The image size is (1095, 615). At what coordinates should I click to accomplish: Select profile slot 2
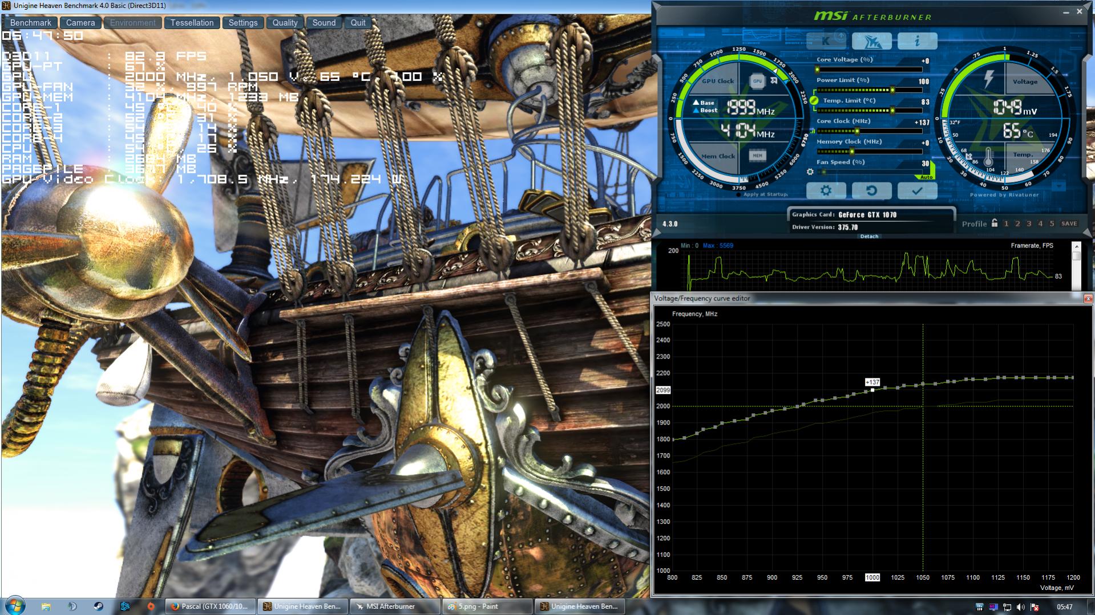coord(1017,224)
